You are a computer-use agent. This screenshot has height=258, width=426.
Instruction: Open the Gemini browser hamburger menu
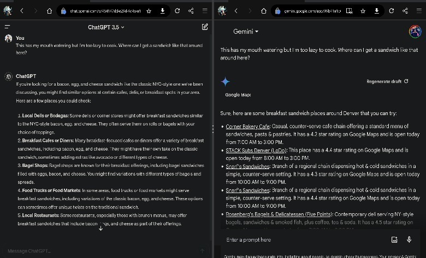[x=419, y=10]
